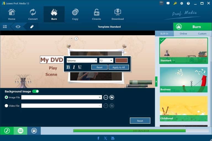
Task: Switch to the Custom templates tab
Action: [x=202, y=34]
